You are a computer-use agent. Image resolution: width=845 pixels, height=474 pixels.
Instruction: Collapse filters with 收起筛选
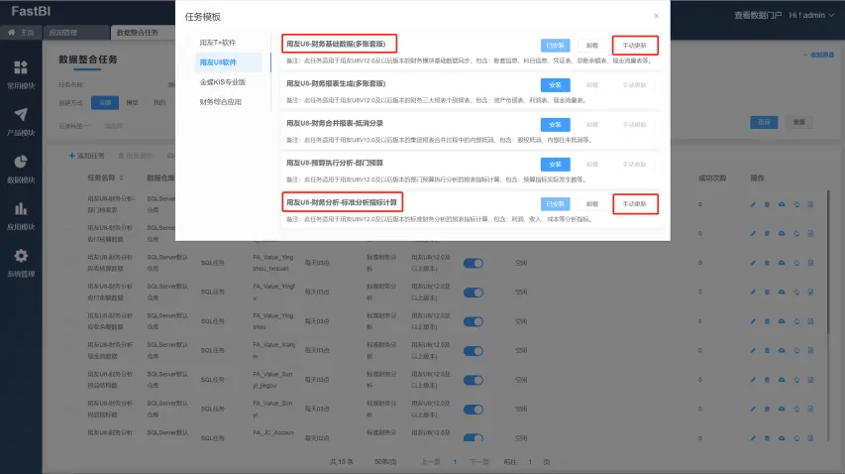[818, 55]
